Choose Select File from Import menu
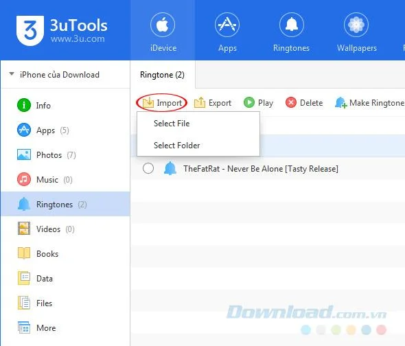405x346 pixels. (x=198, y=124)
